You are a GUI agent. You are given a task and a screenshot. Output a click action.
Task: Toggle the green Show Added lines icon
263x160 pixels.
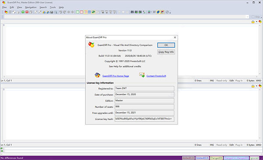click(x=78, y=12)
